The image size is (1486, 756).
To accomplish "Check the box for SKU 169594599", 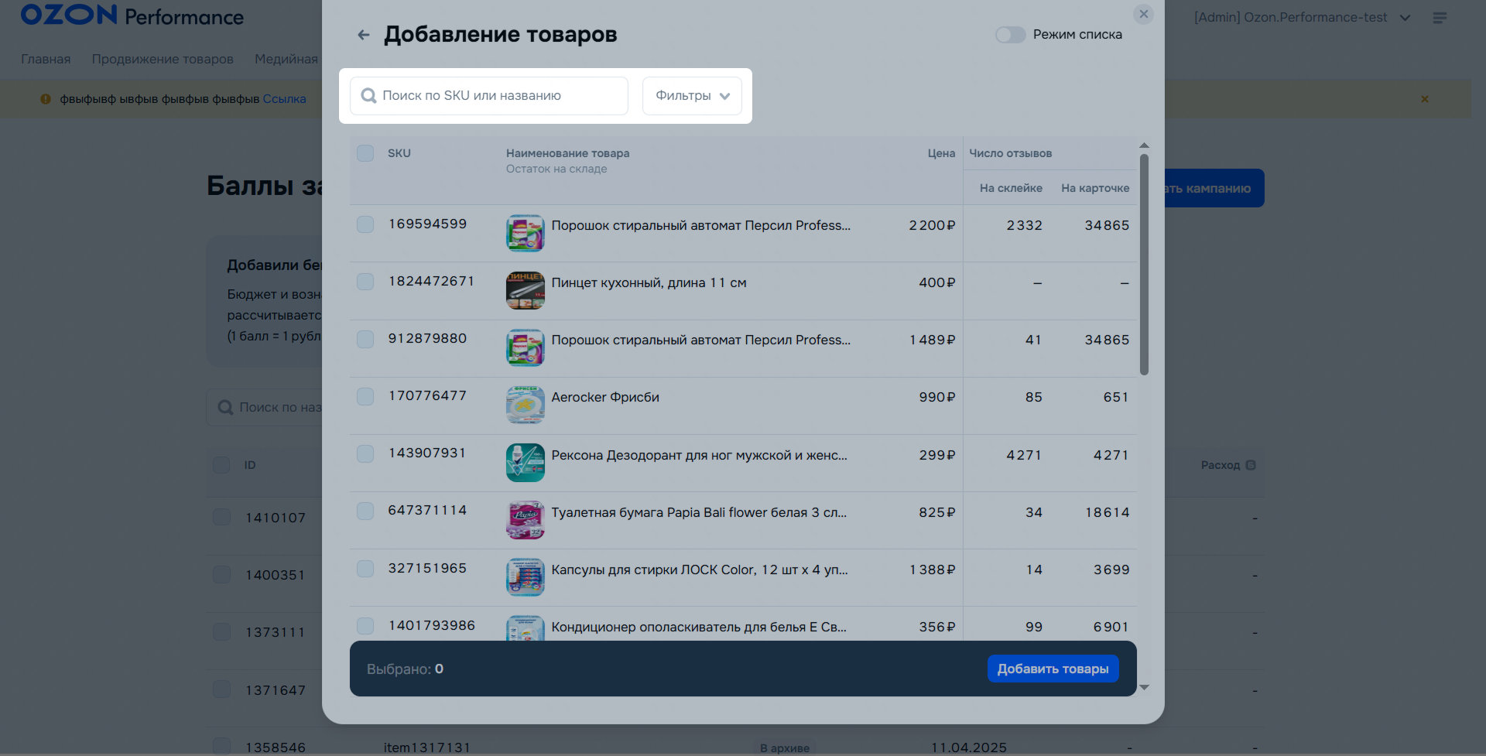I will click(365, 224).
